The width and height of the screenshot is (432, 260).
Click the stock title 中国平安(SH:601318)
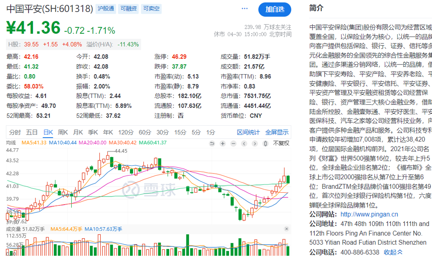(49, 9)
